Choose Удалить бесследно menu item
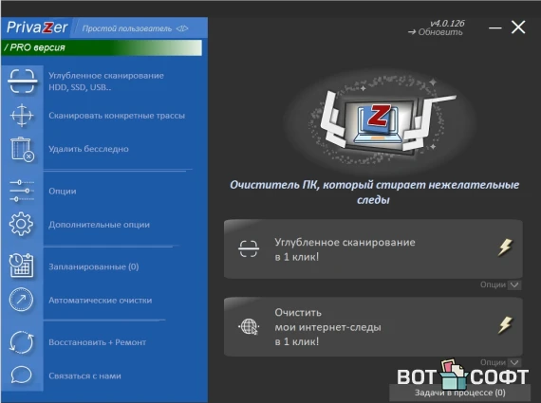The width and height of the screenshot is (541, 403). click(88, 149)
